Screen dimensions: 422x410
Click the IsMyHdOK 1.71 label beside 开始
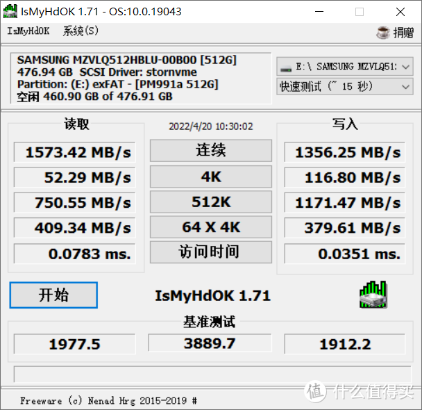click(212, 295)
